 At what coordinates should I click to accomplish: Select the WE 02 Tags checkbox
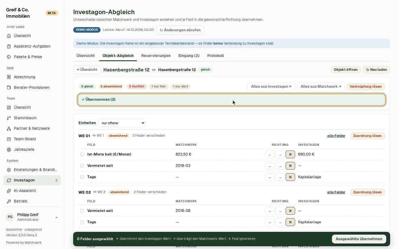(x=82, y=222)
